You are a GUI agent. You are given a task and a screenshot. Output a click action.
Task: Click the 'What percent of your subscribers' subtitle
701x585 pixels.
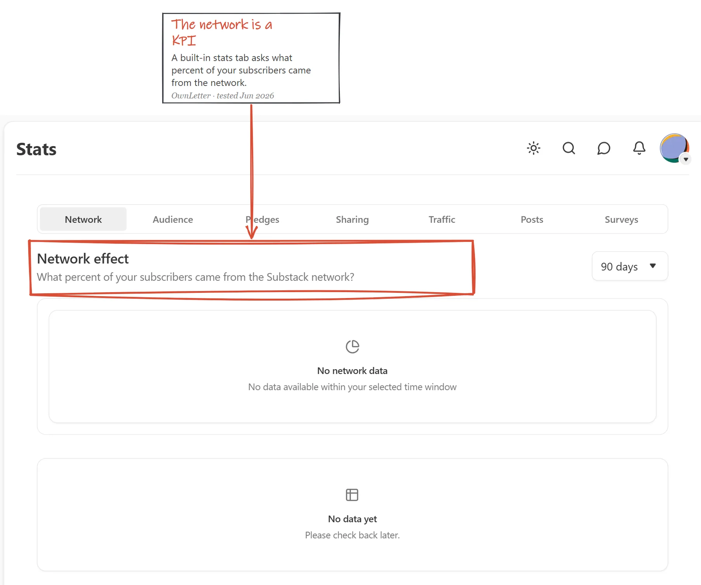[x=196, y=277]
